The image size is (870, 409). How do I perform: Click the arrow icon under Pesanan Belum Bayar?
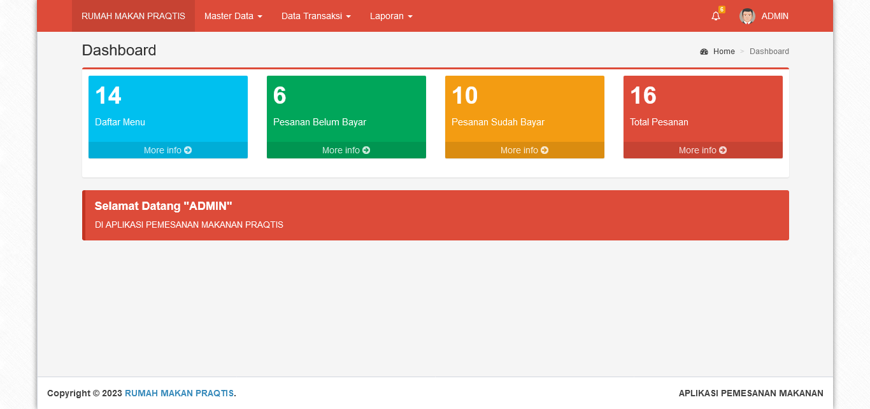pyautogui.click(x=366, y=150)
